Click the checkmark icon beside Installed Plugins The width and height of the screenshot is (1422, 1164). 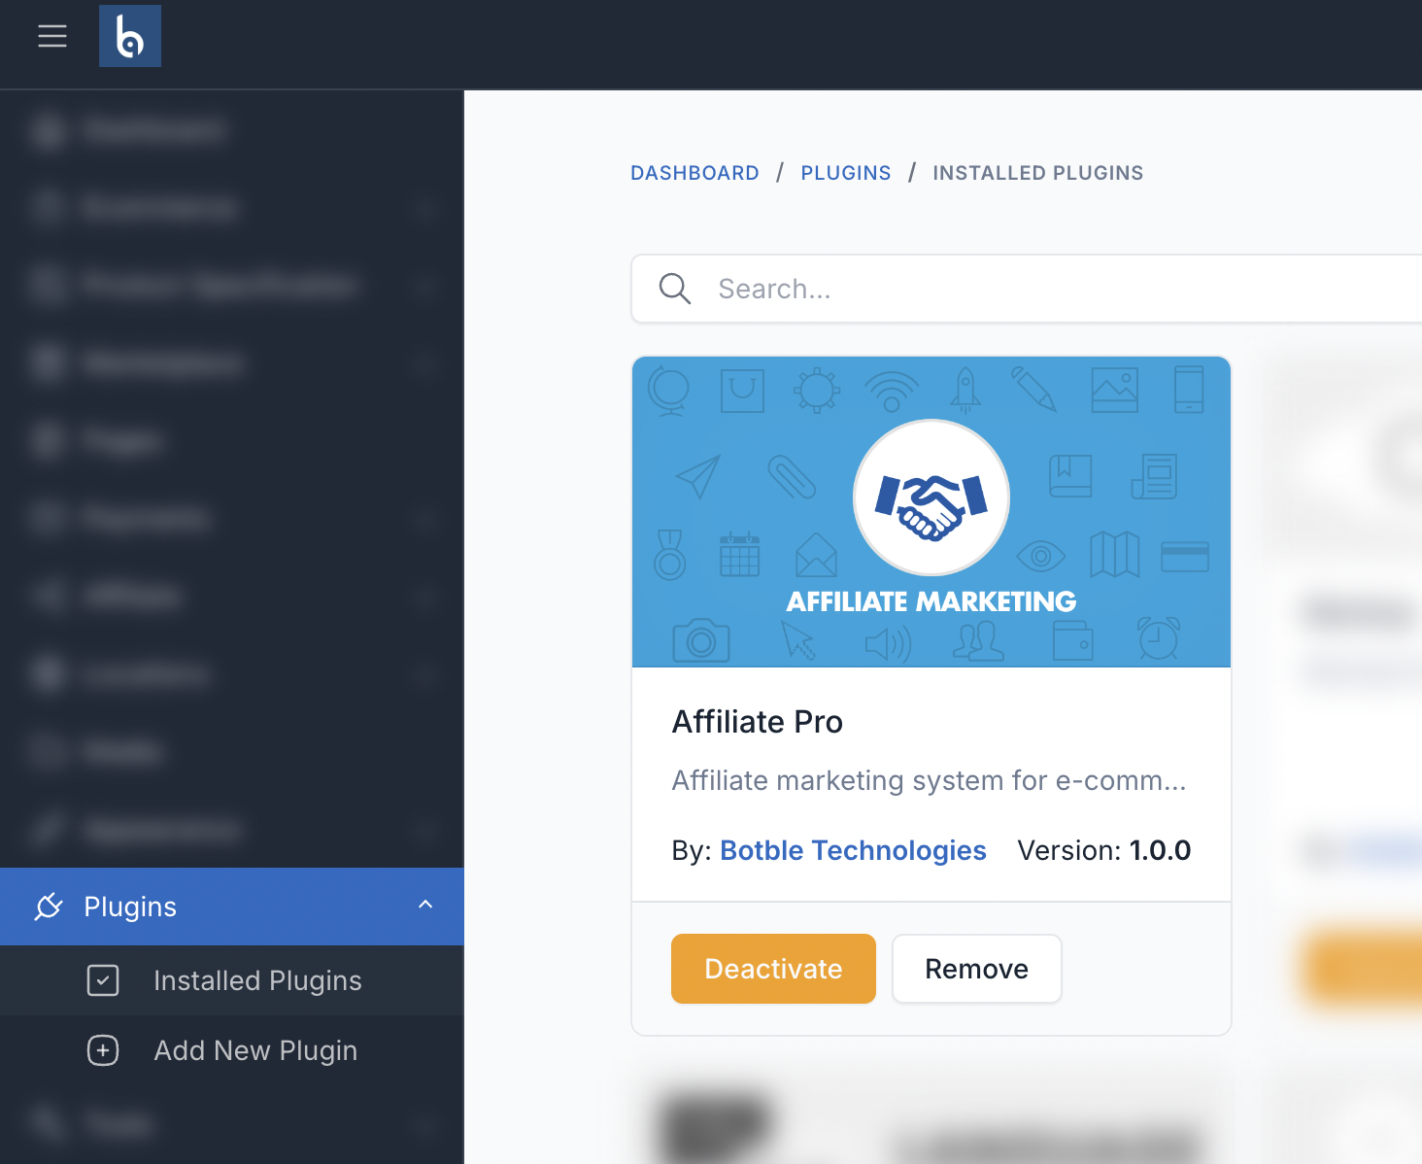[103, 980]
